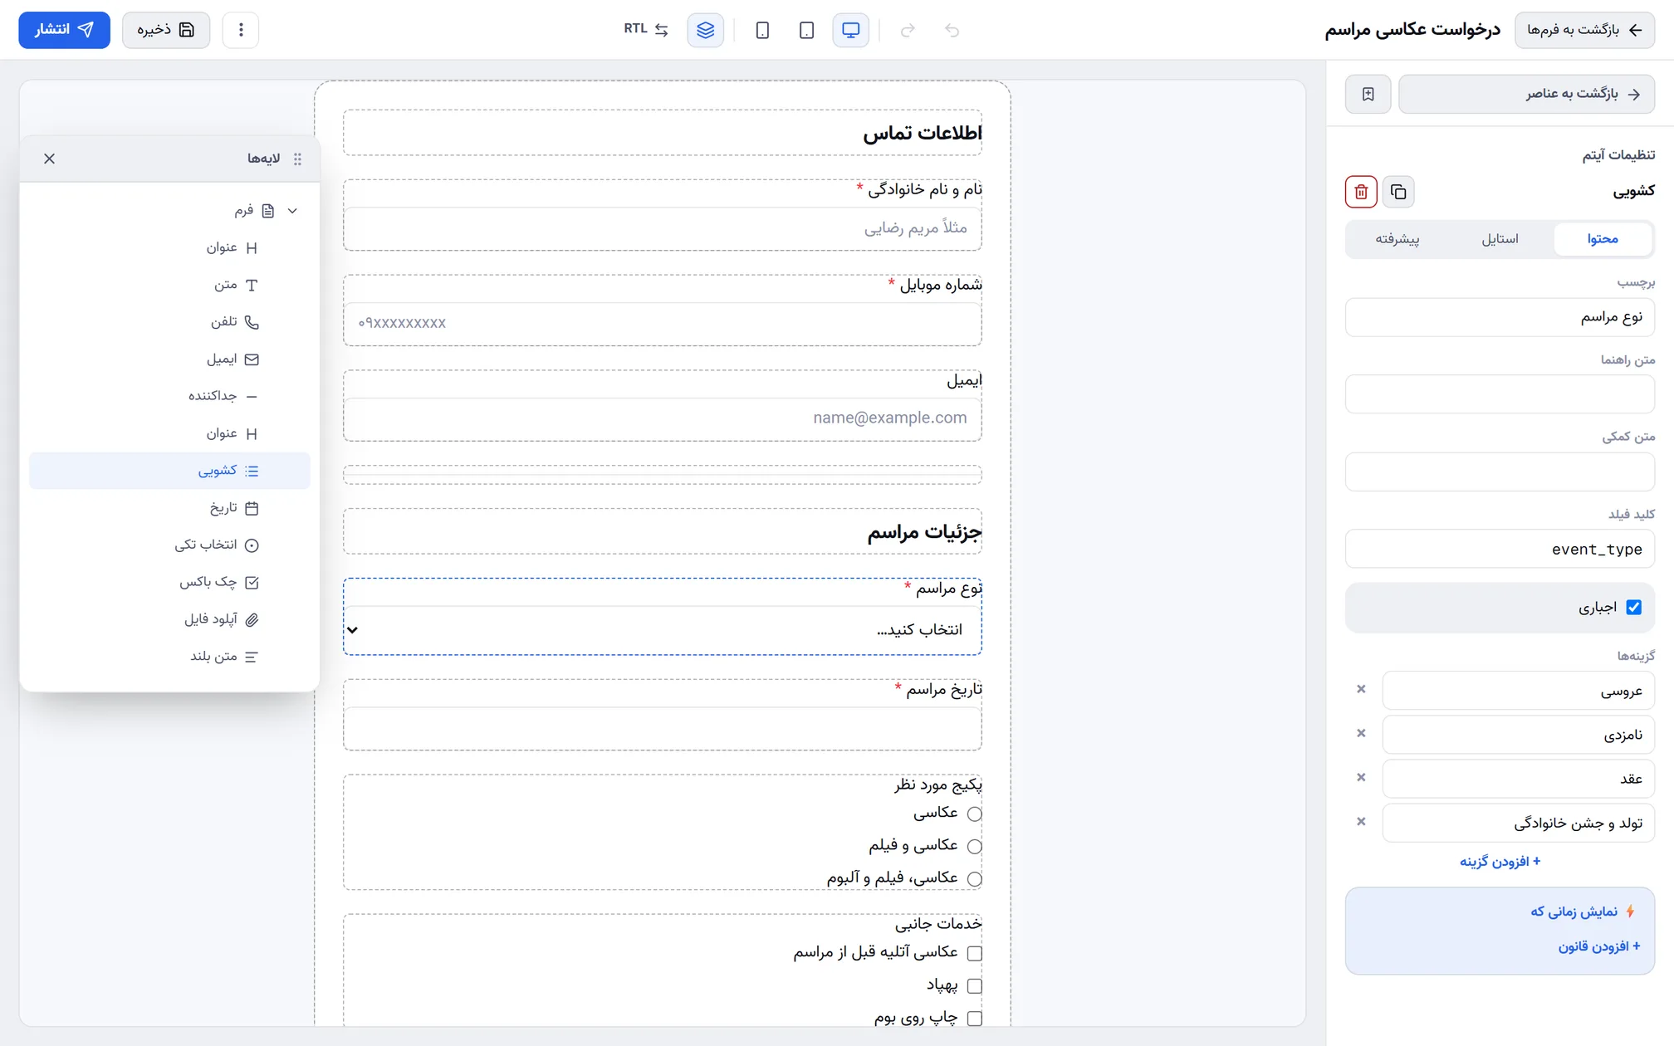Remove the تولد و جشن خانوادگی option
This screenshot has height=1046, width=1674.
[x=1361, y=822]
